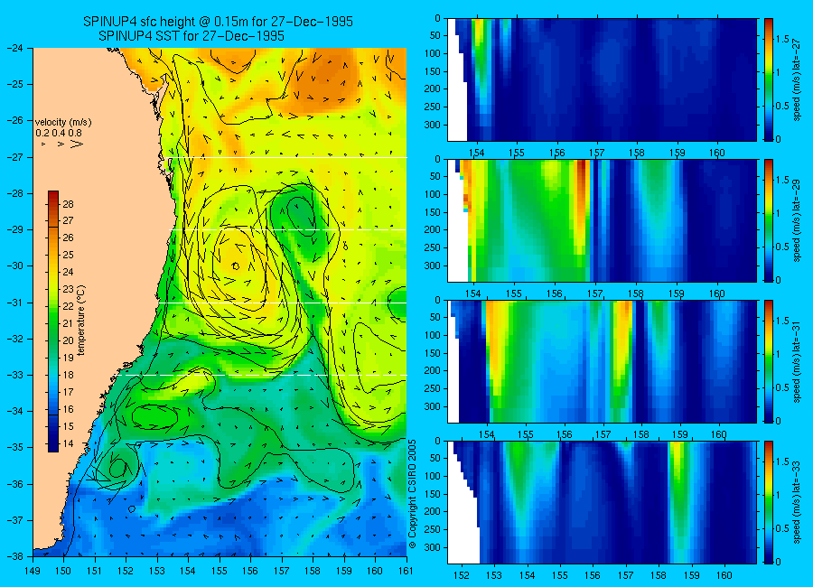Click the 250 depth tick of the lat=-31 plot

[433, 389]
